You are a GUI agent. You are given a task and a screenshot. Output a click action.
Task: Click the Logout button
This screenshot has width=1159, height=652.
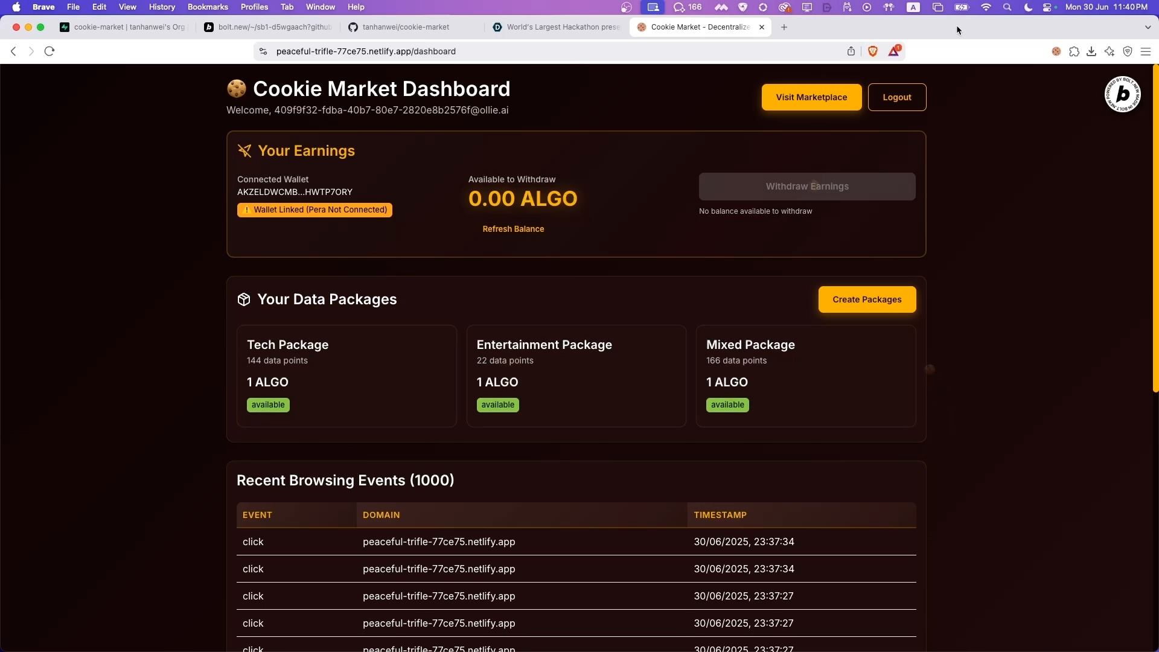896,97
